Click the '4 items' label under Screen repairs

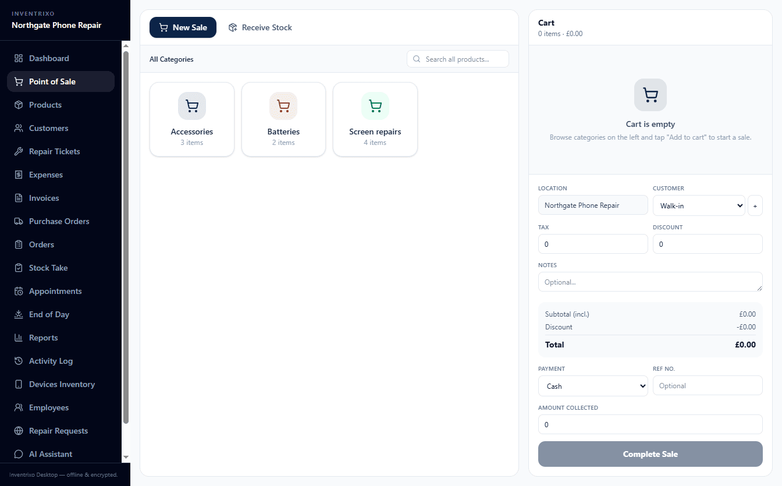point(375,143)
